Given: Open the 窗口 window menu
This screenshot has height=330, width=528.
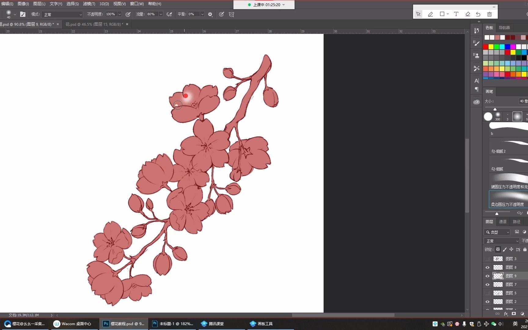Looking at the screenshot, I should [x=137, y=4].
